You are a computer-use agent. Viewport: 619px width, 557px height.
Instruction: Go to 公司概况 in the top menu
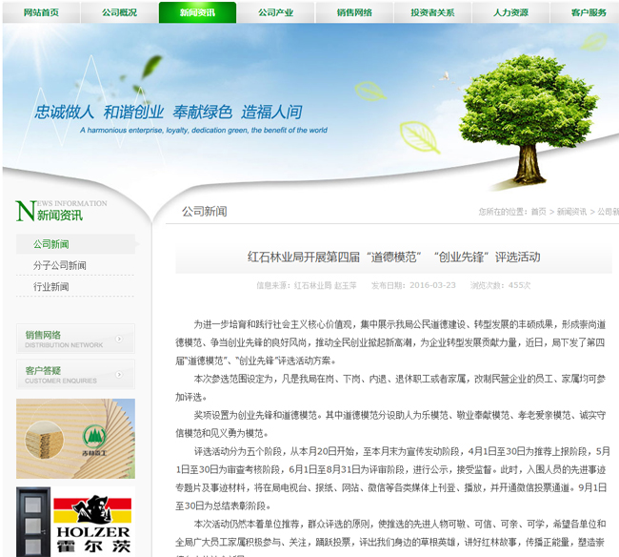(119, 12)
